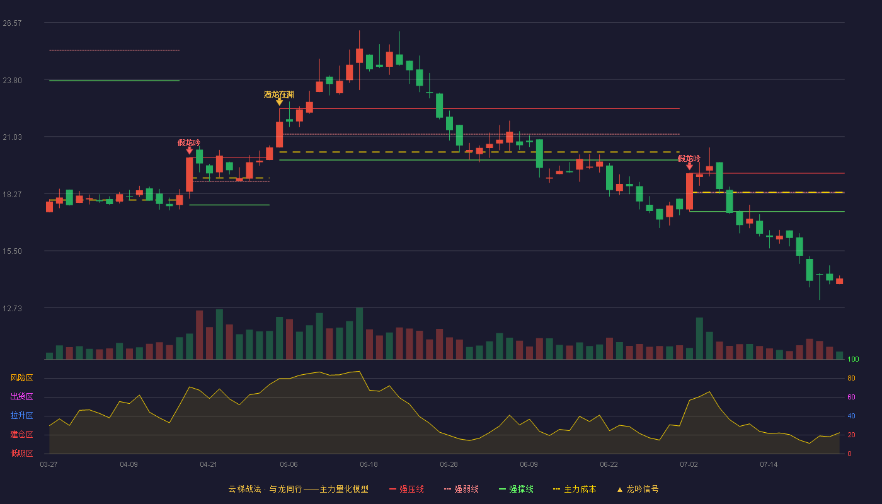Click the 假龙吟 red arrow near 07-02
The width and height of the screenshot is (882, 504).
point(689,166)
